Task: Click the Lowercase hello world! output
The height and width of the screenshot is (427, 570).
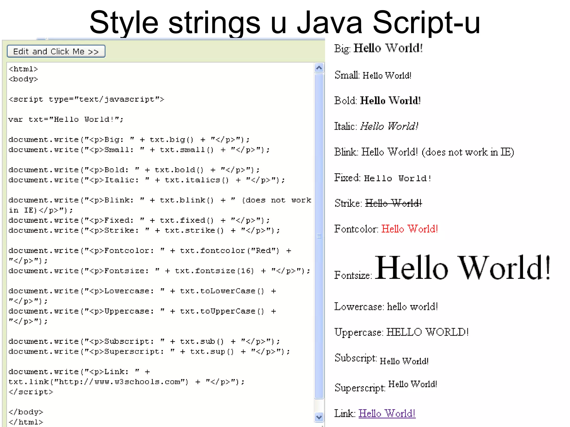Action: (412, 306)
